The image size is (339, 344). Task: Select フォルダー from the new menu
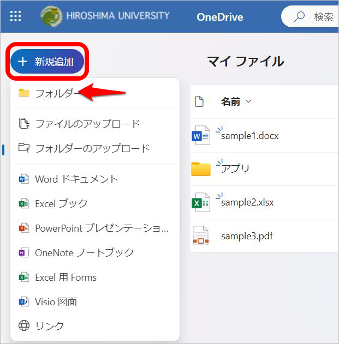tap(56, 93)
